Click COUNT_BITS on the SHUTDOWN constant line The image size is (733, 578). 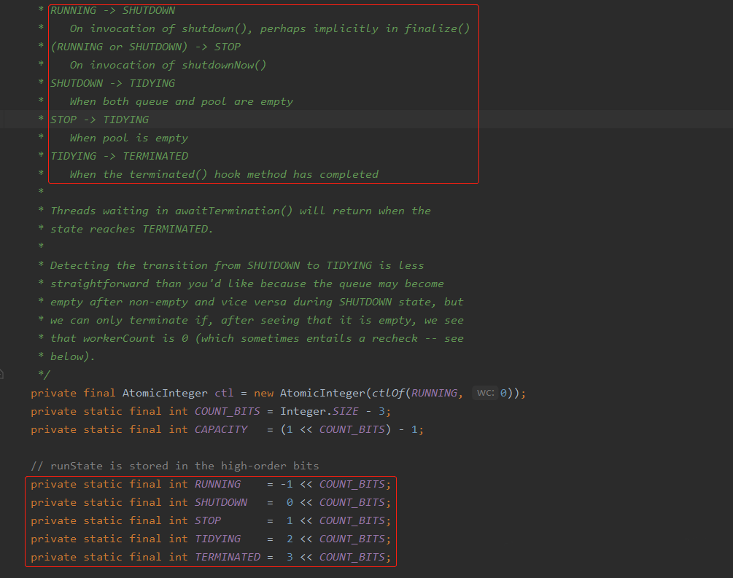(x=352, y=502)
